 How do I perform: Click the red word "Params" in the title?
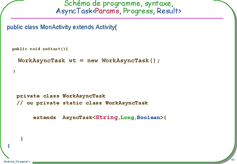pos(107,11)
